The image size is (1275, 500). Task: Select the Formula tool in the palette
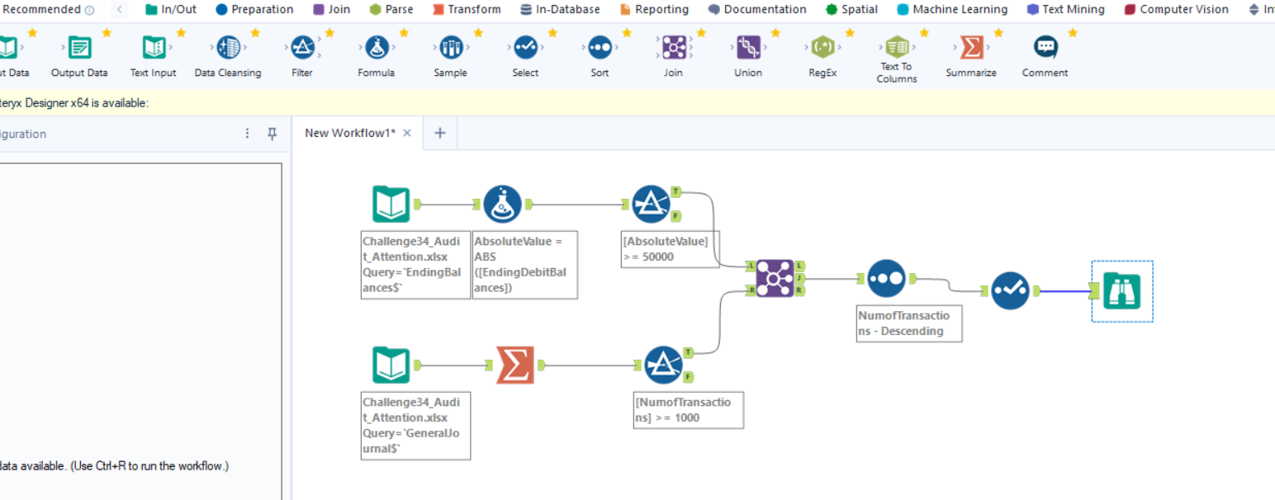377,49
